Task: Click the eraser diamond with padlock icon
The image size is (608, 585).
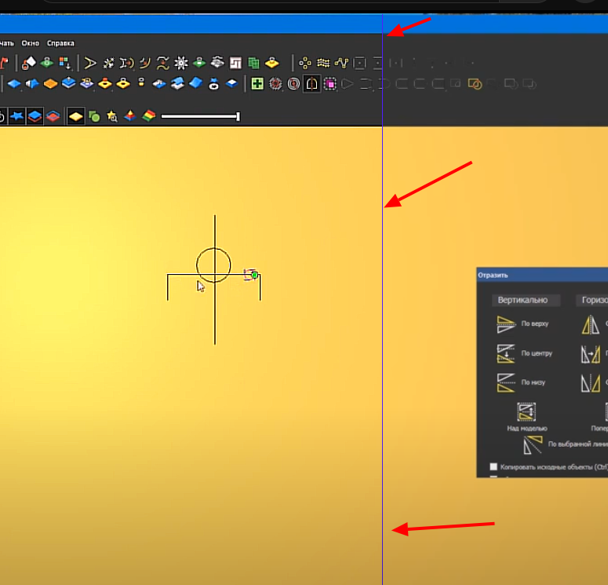Action: pos(28,63)
